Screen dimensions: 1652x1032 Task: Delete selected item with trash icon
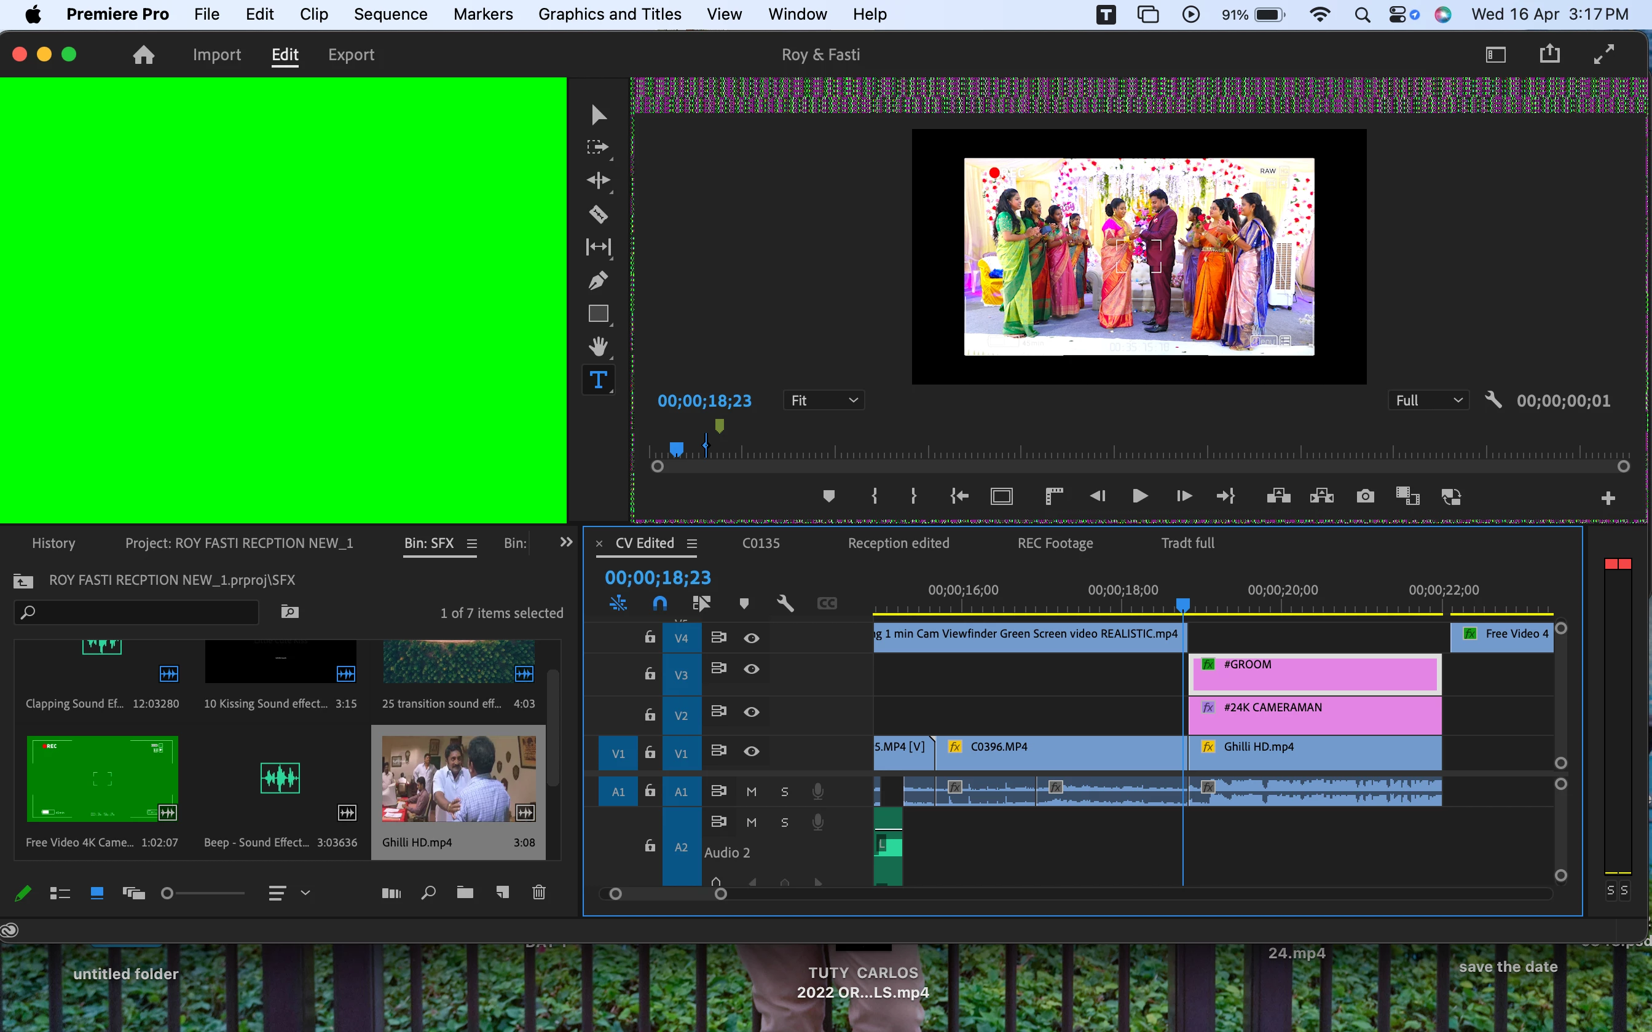tap(538, 892)
